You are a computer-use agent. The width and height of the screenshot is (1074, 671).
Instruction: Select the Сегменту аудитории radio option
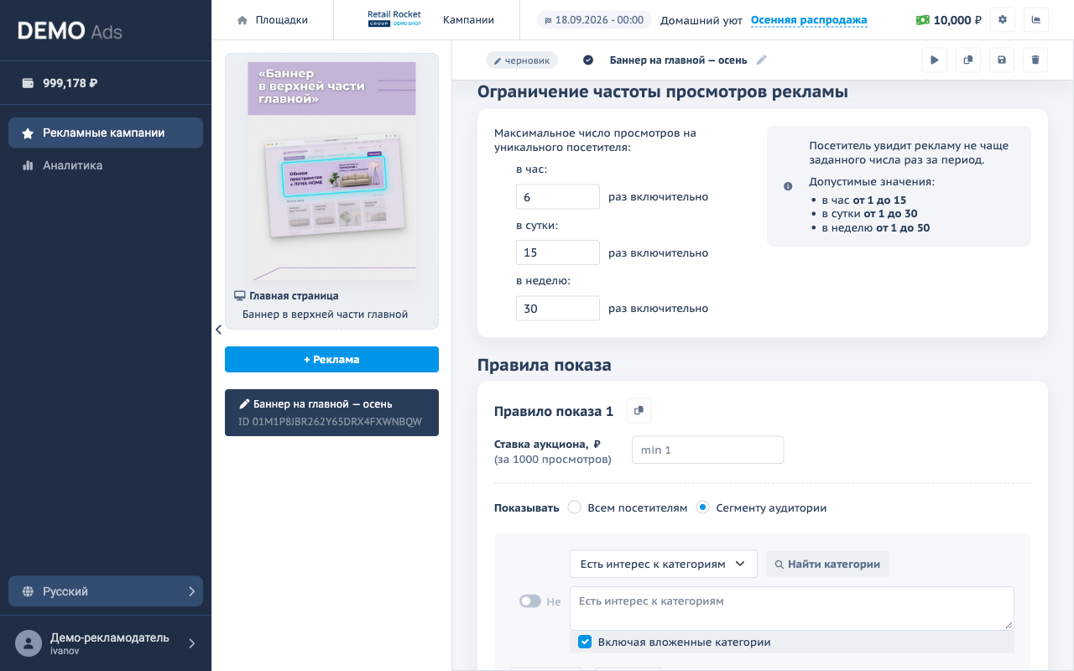click(703, 507)
